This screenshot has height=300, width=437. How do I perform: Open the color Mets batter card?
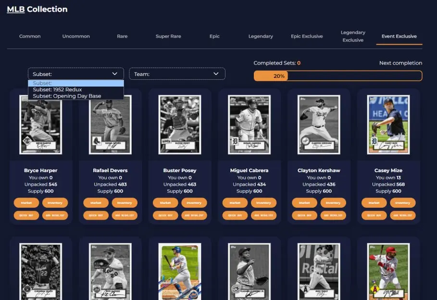180,272
